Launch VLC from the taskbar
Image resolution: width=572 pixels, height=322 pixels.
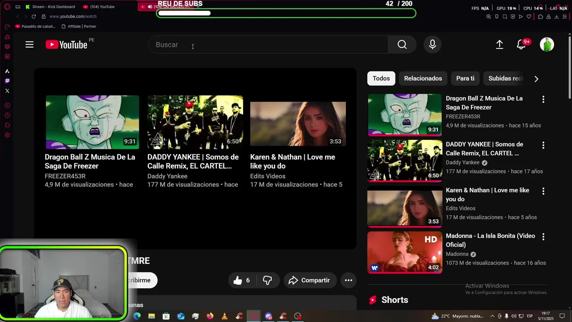pyautogui.click(x=224, y=316)
